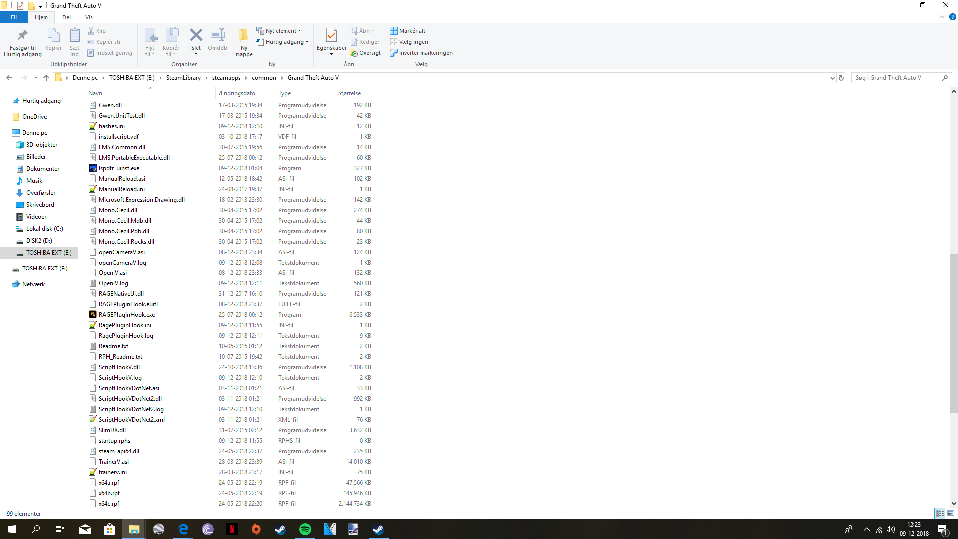Click the refresh button beside address bar

[841, 78]
